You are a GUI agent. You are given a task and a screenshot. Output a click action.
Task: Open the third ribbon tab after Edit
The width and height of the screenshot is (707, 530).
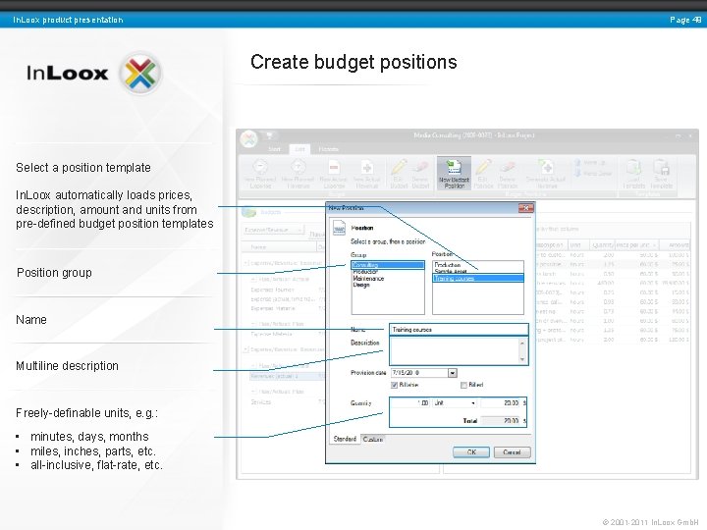(328, 149)
